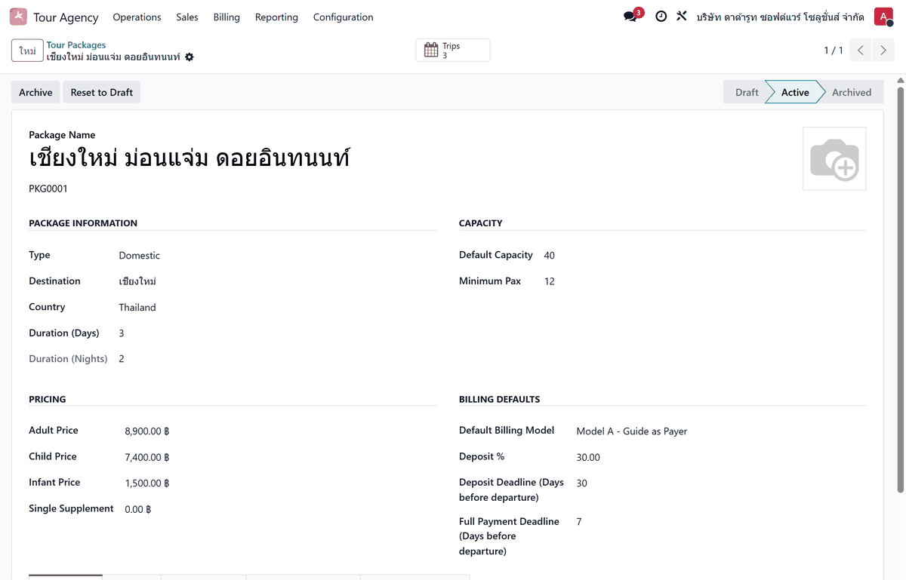Click the Archive button
This screenshot has width=906, height=580.
(35, 92)
